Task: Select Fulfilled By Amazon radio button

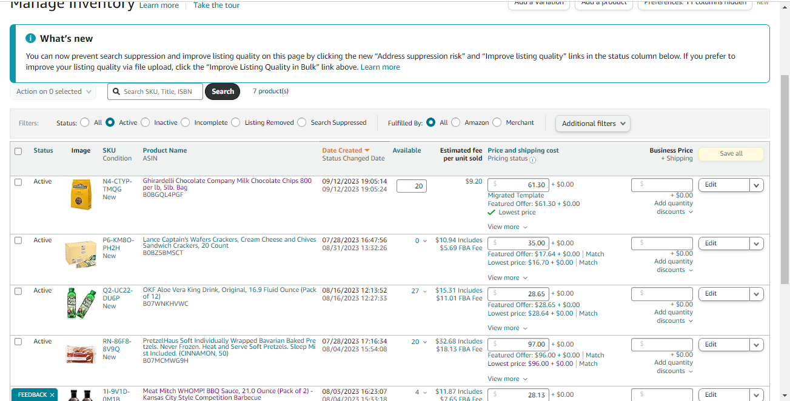Action: (x=456, y=122)
